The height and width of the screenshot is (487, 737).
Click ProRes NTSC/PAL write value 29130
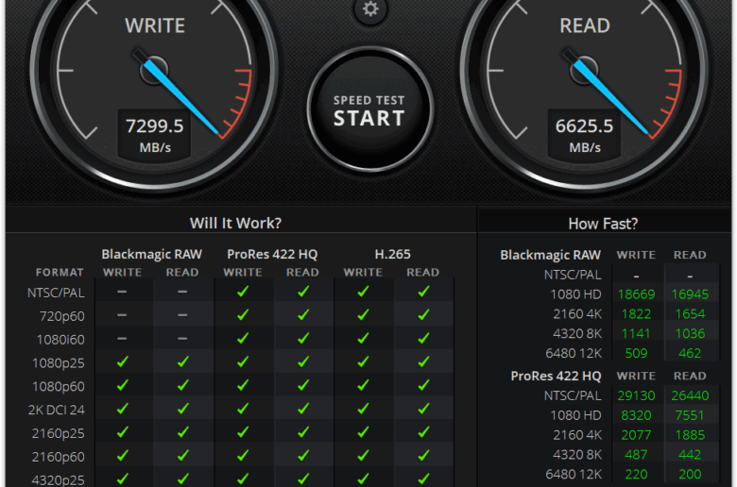click(637, 395)
